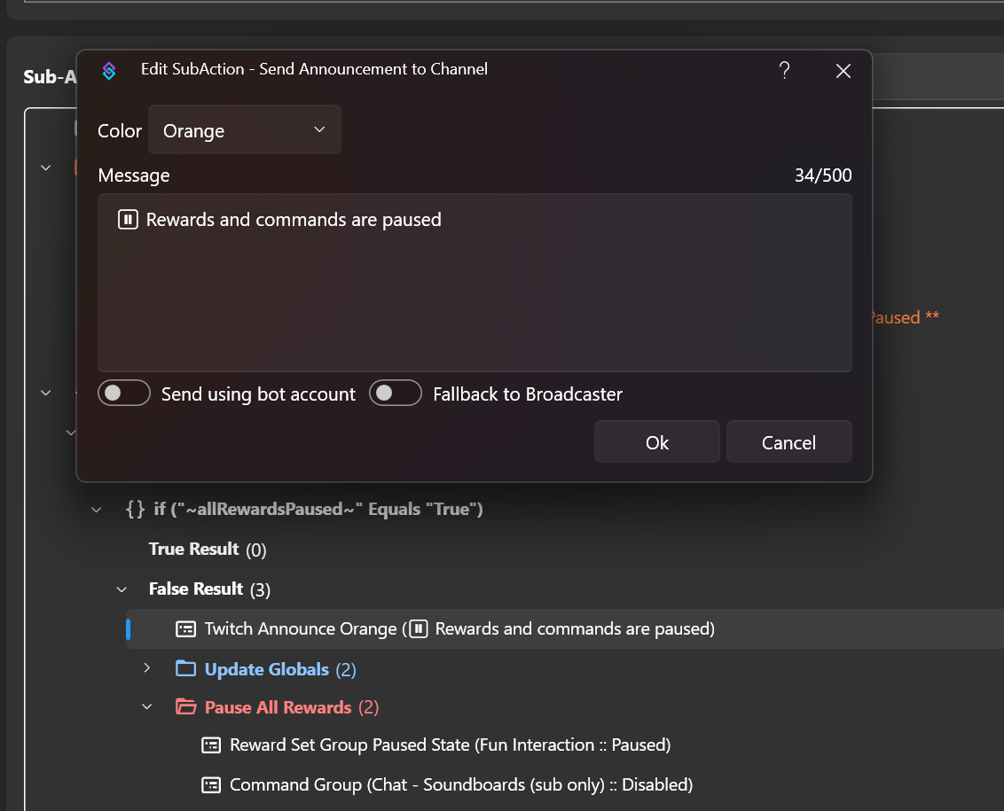This screenshot has width=1004, height=811.
Task: Enable Send using bot account toggle
Action: coord(124,394)
